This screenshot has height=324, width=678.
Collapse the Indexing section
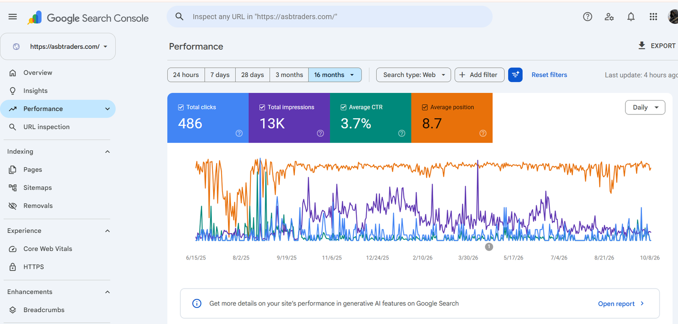[x=108, y=151]
